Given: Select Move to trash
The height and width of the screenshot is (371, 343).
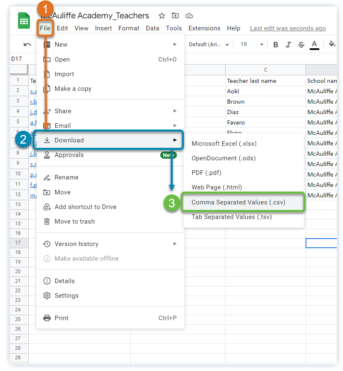Looking at the screenshot, I should pos(110,222).
